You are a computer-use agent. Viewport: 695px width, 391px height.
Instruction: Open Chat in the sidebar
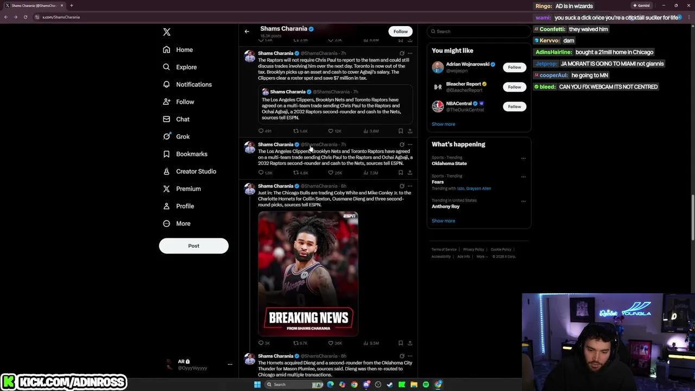[x=176, y=119]
